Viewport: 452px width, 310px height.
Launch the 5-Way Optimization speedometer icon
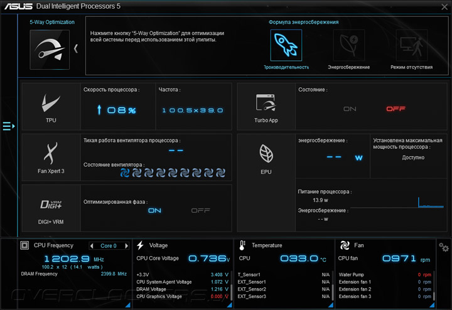pyautogui.click(x=50, y=50)
